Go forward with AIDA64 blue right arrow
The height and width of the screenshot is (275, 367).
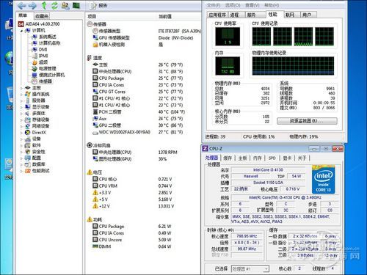pos(32,5)
